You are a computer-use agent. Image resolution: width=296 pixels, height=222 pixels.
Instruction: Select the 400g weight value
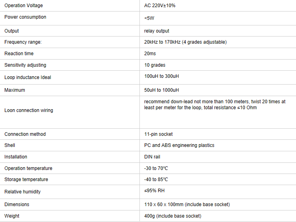pos(172,216)
